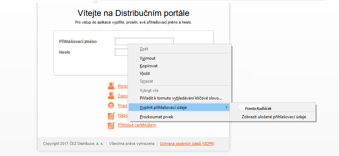Viewport: 339px width, 156px height.
Task: Choose Prozkoumat prvek from the context menu
Action: [x=156, y=117]
